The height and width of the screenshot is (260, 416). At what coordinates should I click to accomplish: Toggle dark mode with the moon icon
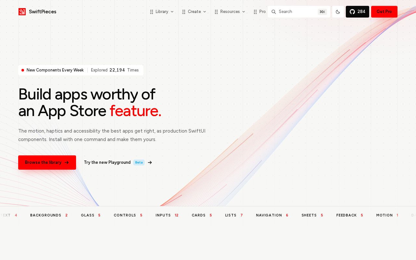[338, 12]
